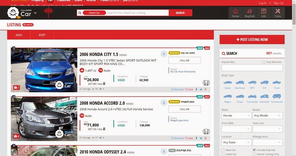Open Megah Jaya Auto dealer link
Image resolution: width=296 pixels, height=156 pixels.
click(179, 120)
